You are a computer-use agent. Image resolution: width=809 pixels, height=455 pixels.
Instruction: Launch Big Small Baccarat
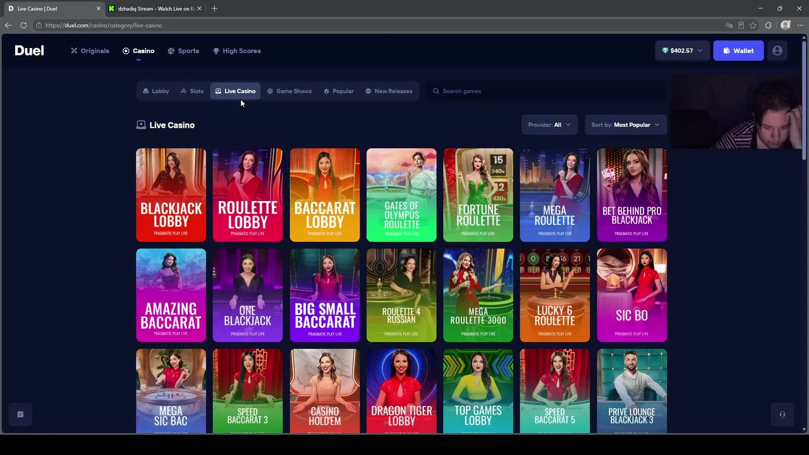click(325, 295)
